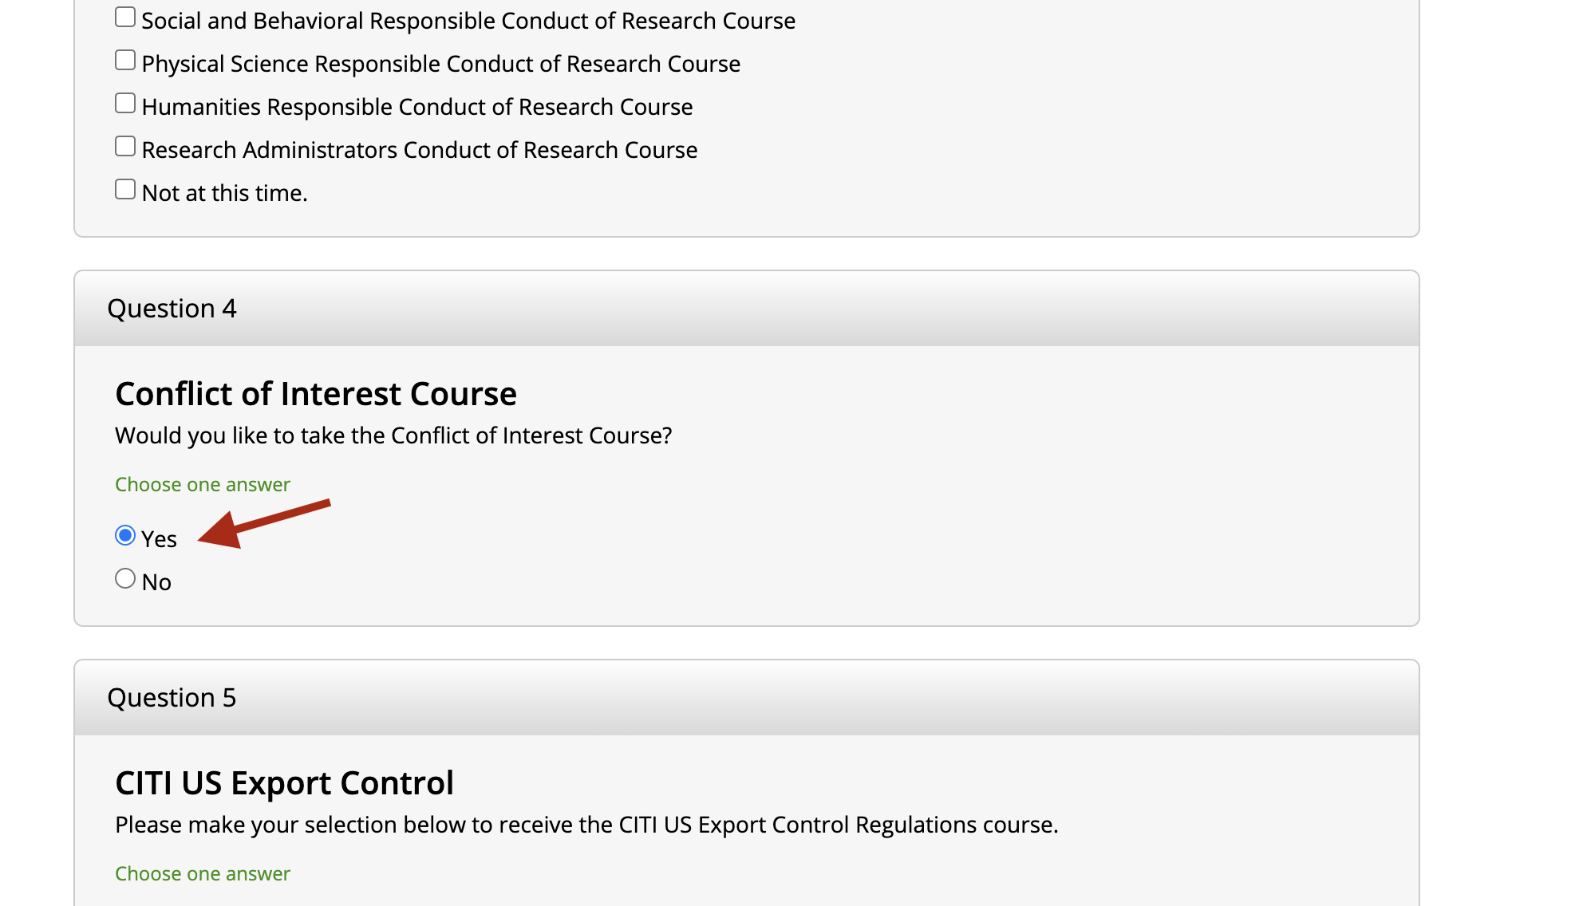Click the 'Physical Science Responsible Conduct' label text
This screenshot has width=1583, height=906.
click(x=440, y=64)
